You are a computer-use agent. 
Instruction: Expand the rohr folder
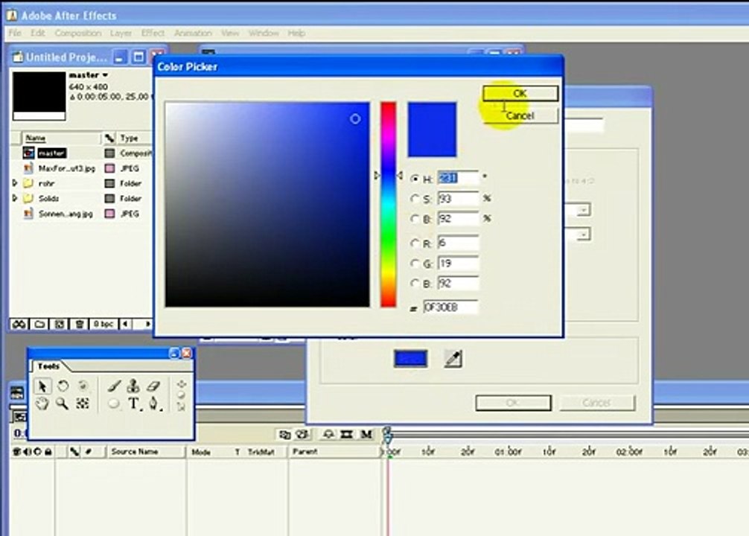tap(15, 183)
